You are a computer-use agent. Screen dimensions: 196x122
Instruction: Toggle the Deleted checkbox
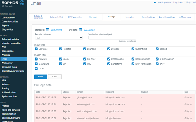point(157,49)
